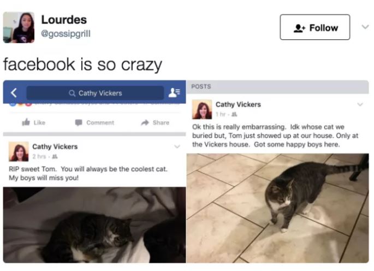Like the post with thumbs-up icon

coord(26,122)
